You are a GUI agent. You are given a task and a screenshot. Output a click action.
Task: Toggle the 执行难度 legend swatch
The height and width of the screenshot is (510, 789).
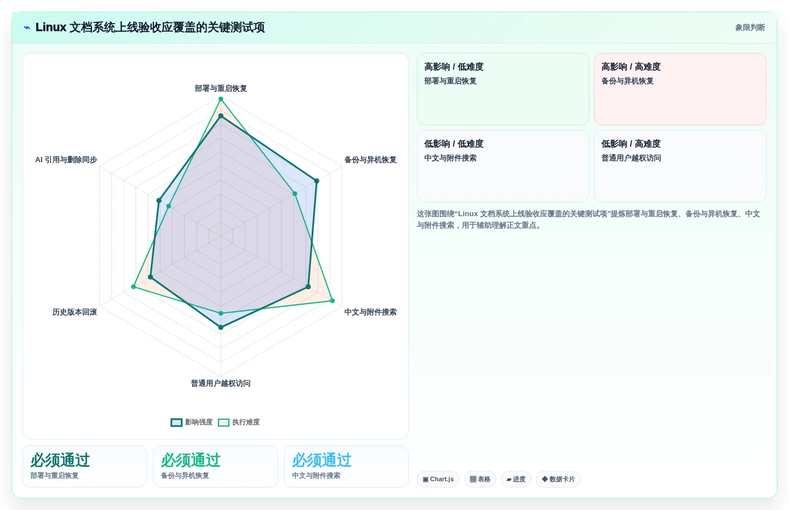coord(224,423)
